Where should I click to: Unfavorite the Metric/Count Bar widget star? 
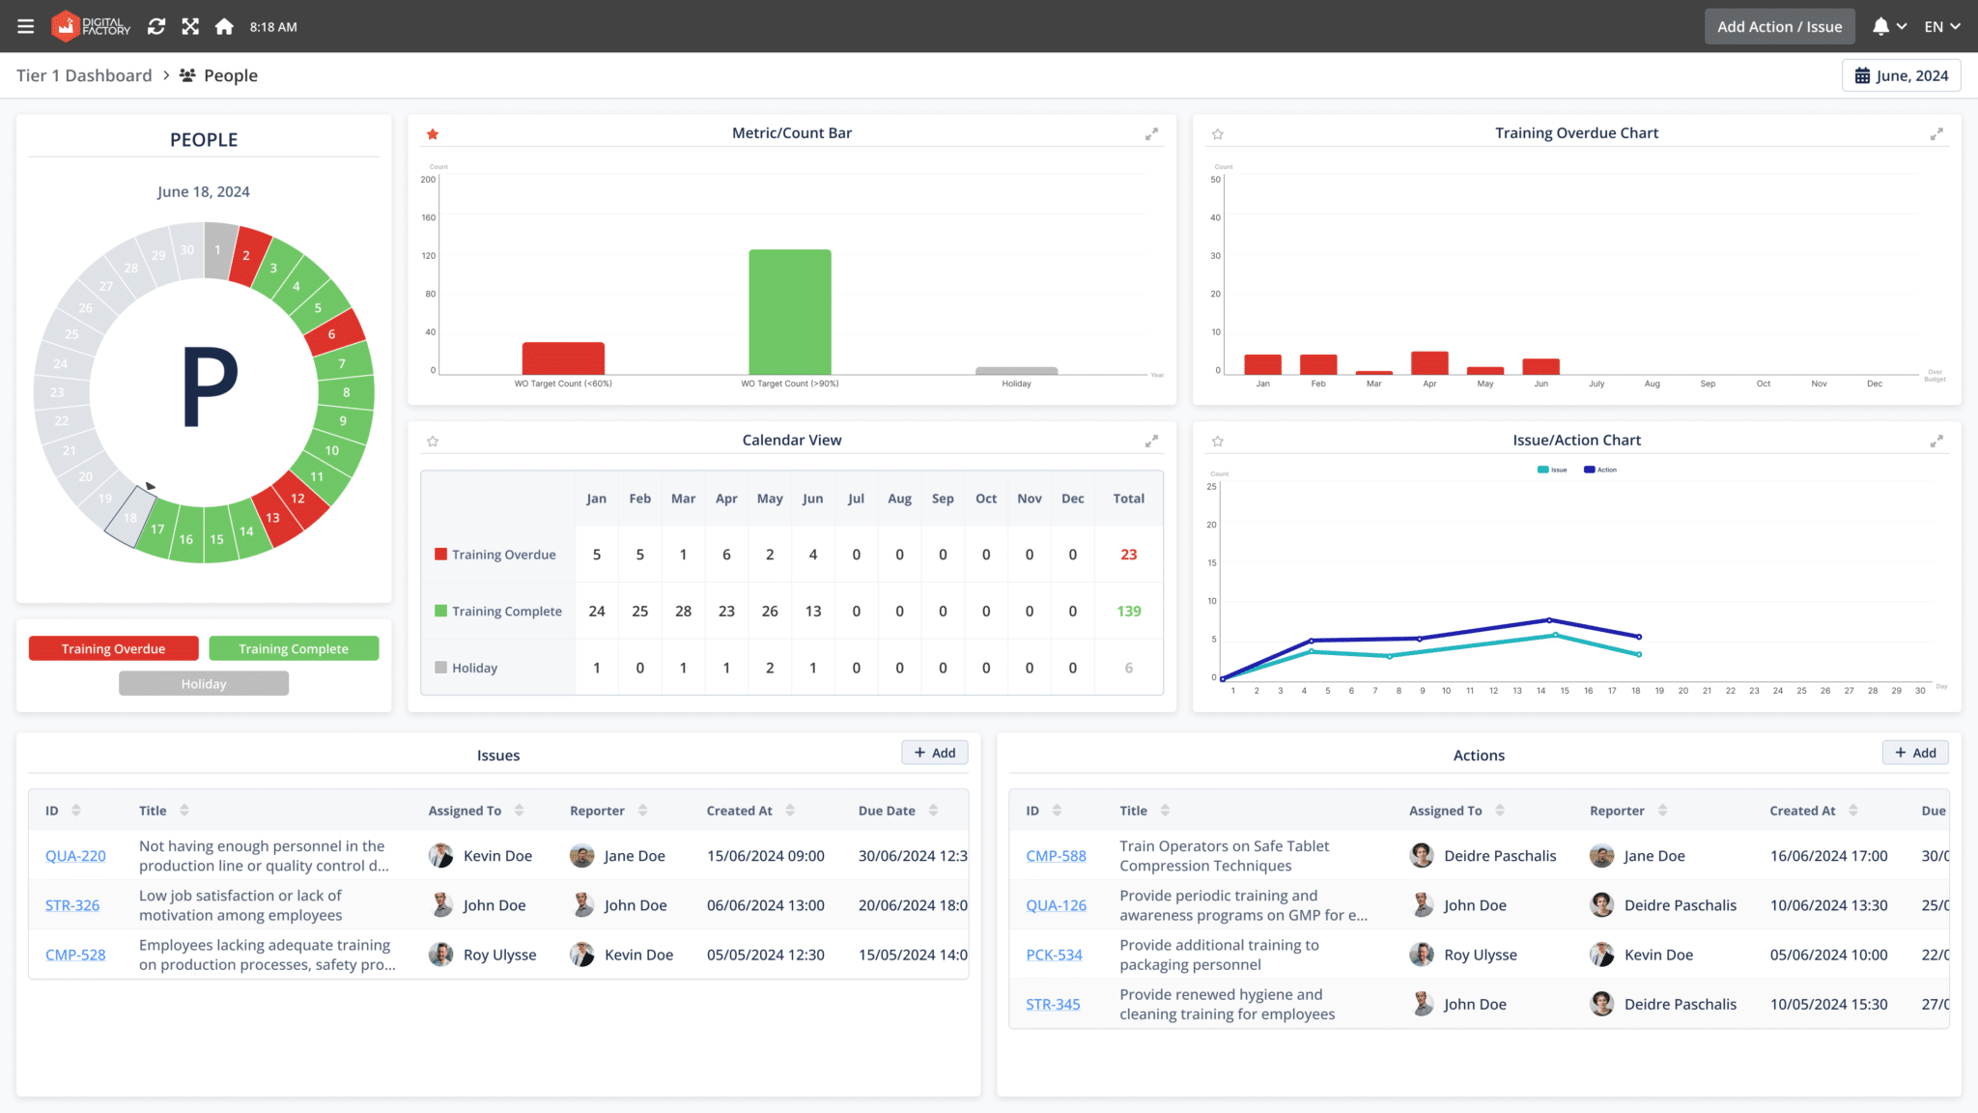[432, 134]
